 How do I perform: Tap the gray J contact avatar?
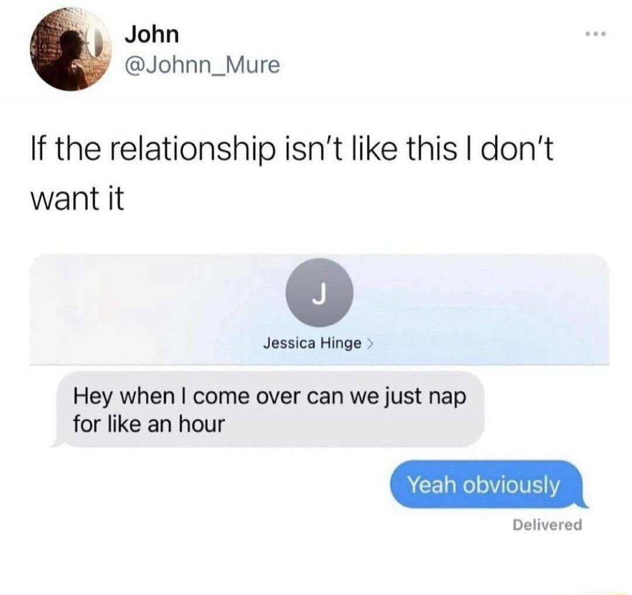(320, 293)
